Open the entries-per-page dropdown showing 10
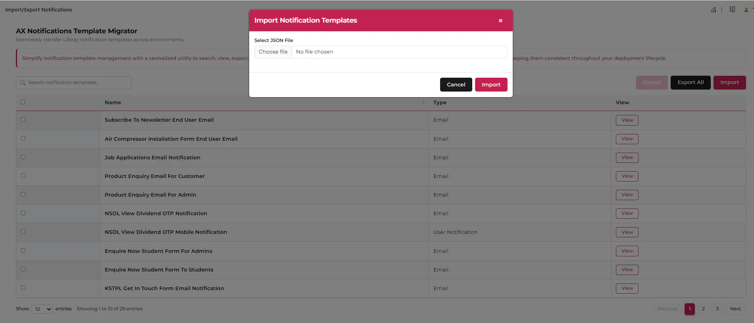The width and height of the screenshot is (754, 323). (x=42, y=309)
